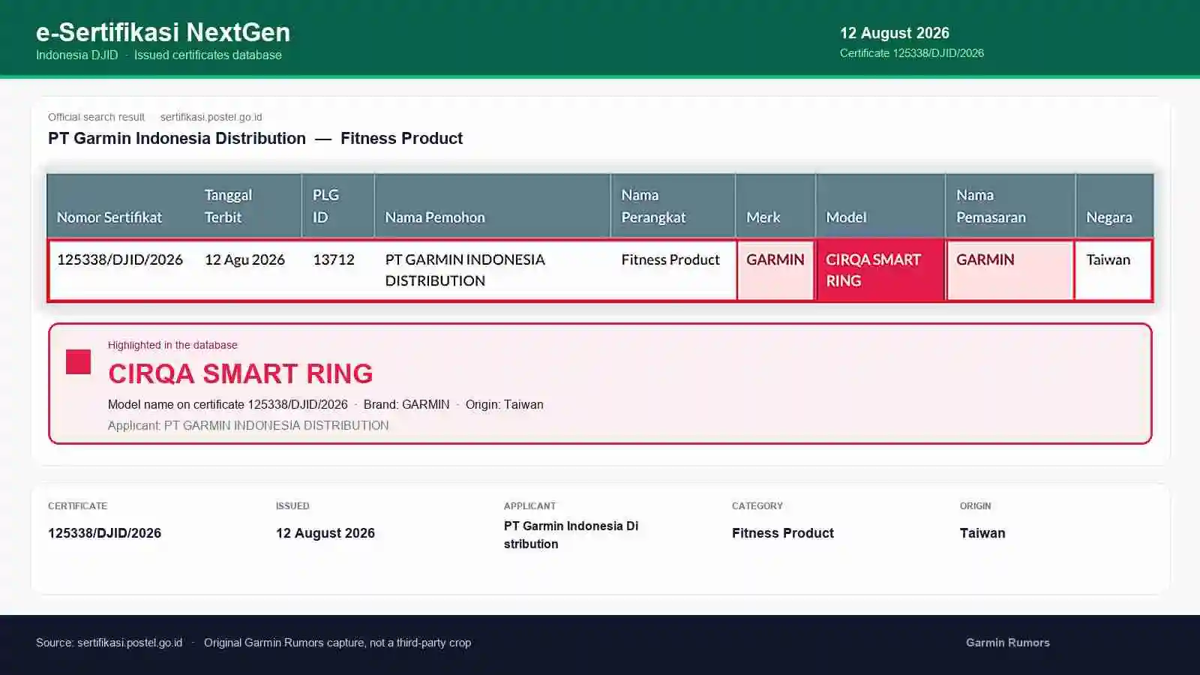The height and width of the screenshot is (675, 1200).
Task: Click "PT Garmin Indonesia Distribution" under APPLICANT
Action: tap(571, 535)
